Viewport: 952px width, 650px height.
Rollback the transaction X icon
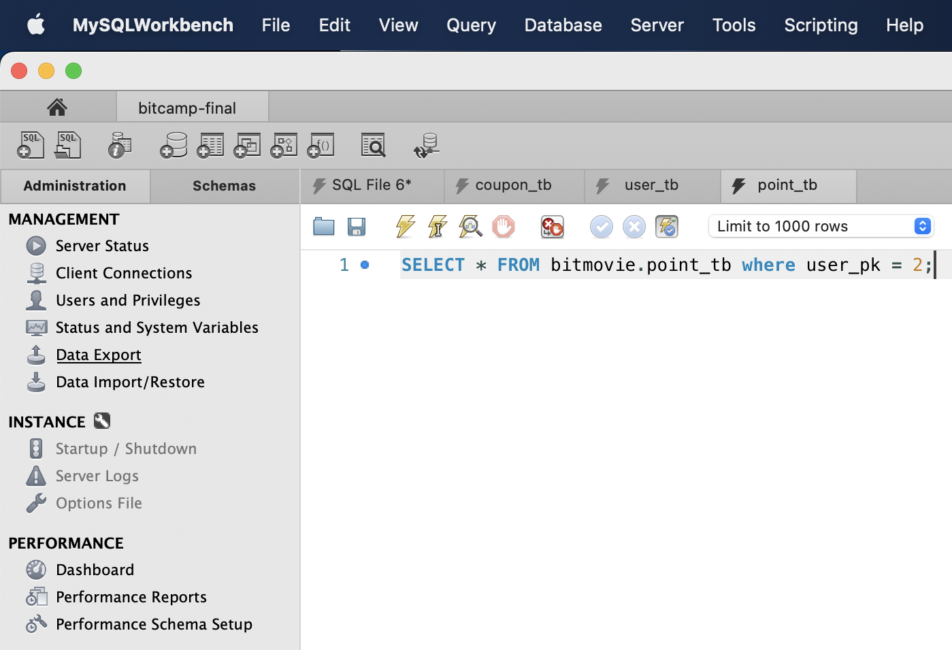click(634, 227)
